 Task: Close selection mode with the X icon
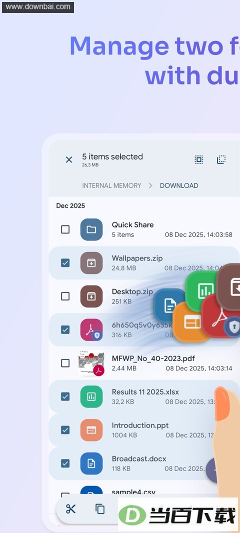pyautogui.click(x=69, y=160)
